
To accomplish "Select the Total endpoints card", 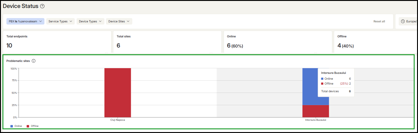I will coord(57,42).
